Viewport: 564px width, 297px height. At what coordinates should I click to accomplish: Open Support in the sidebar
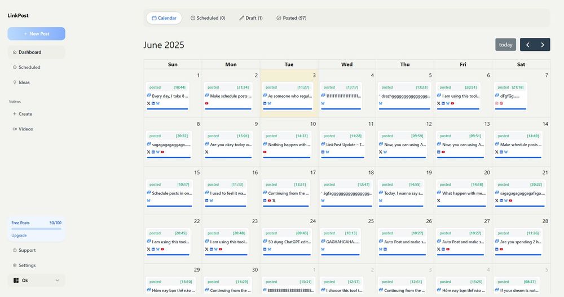point(36,250)
